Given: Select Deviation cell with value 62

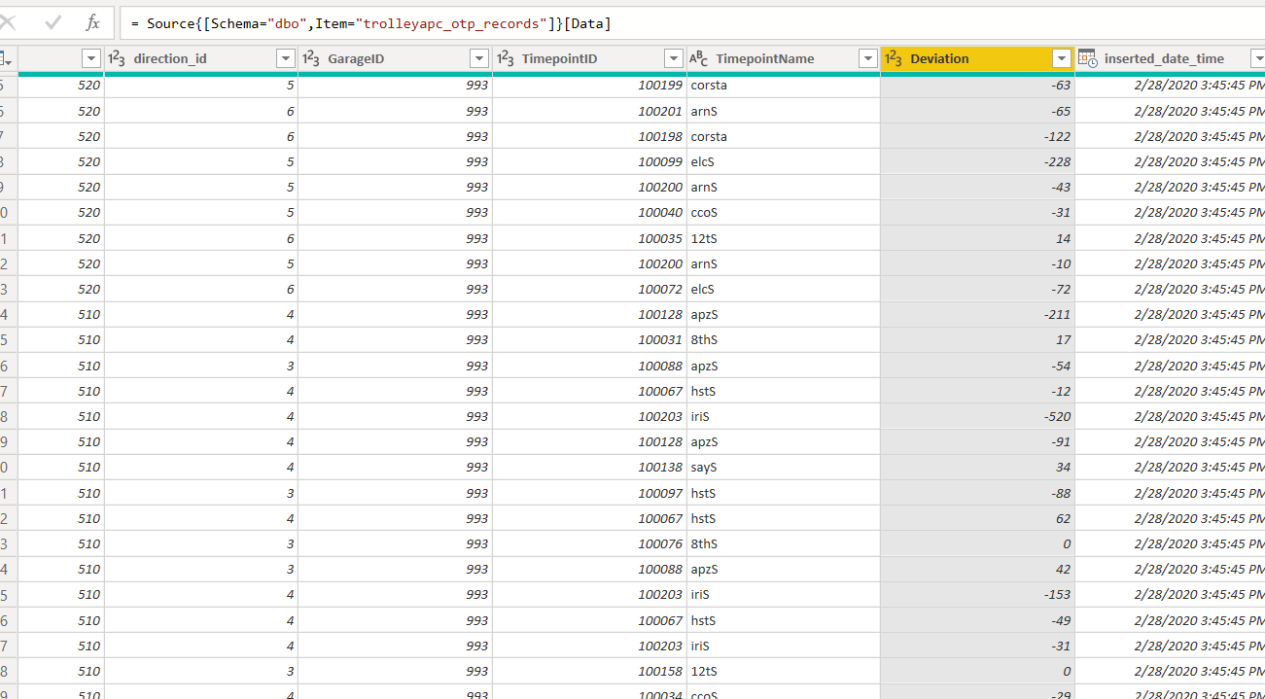Looking at the screenshot, I should point(977,518).
